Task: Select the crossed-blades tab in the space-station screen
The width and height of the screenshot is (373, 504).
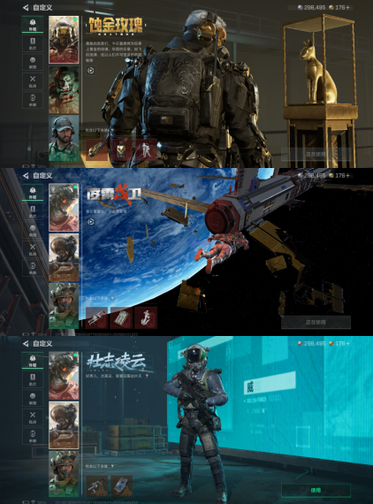Action: click(x=33, y=249)
